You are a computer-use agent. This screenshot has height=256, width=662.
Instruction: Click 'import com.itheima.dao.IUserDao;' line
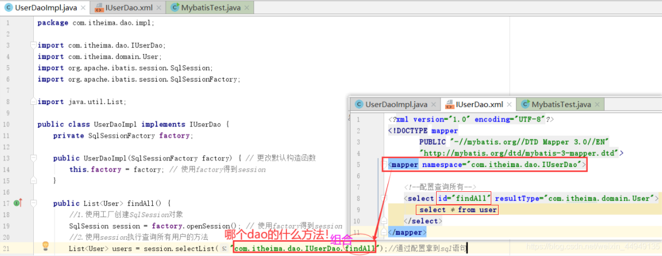(x=102, y=45)
